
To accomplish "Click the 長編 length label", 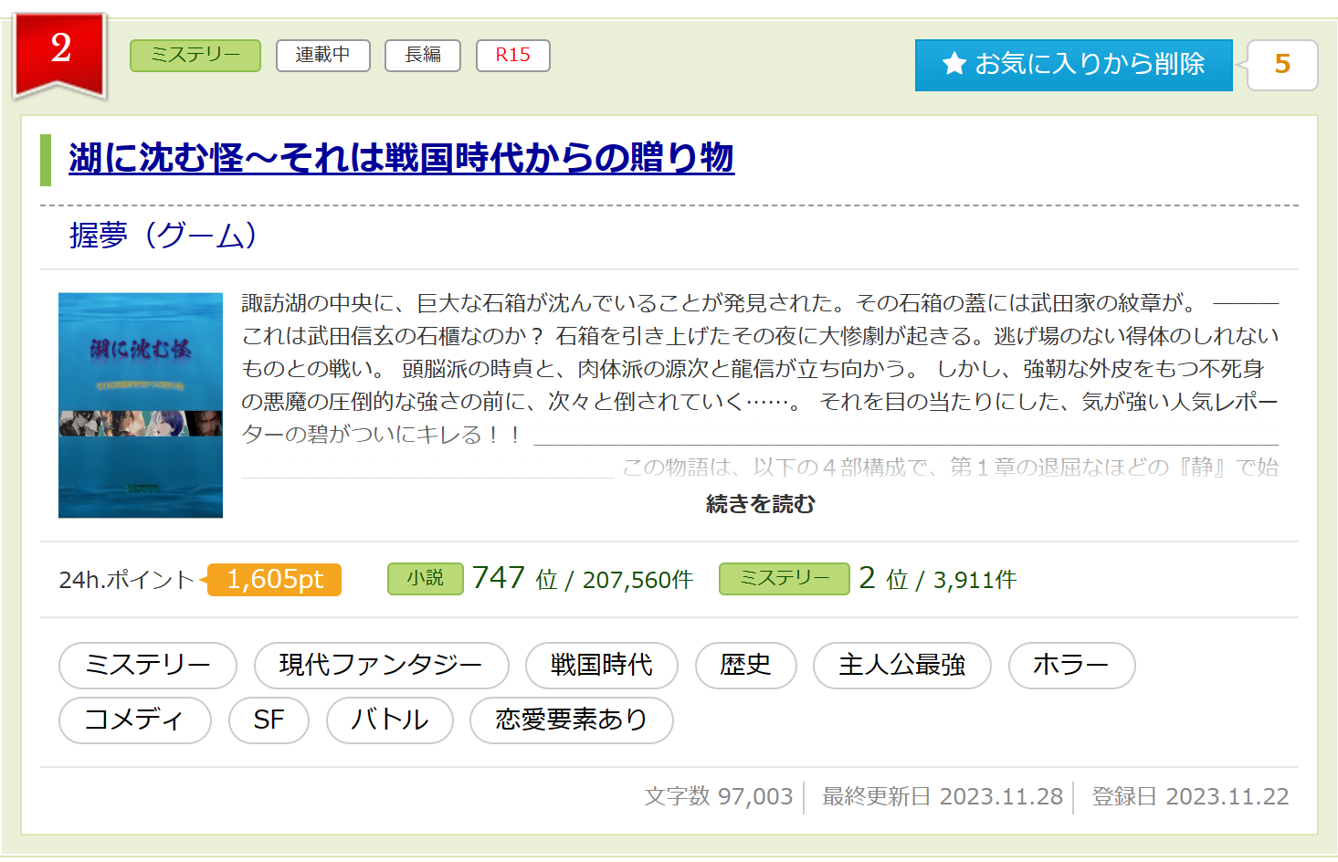I will click(423, 56).
